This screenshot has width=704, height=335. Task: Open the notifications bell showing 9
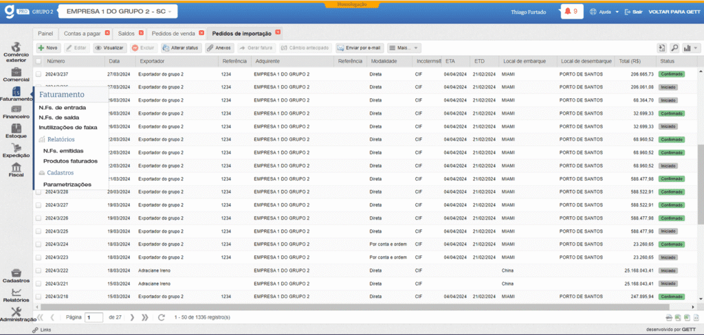571,12
